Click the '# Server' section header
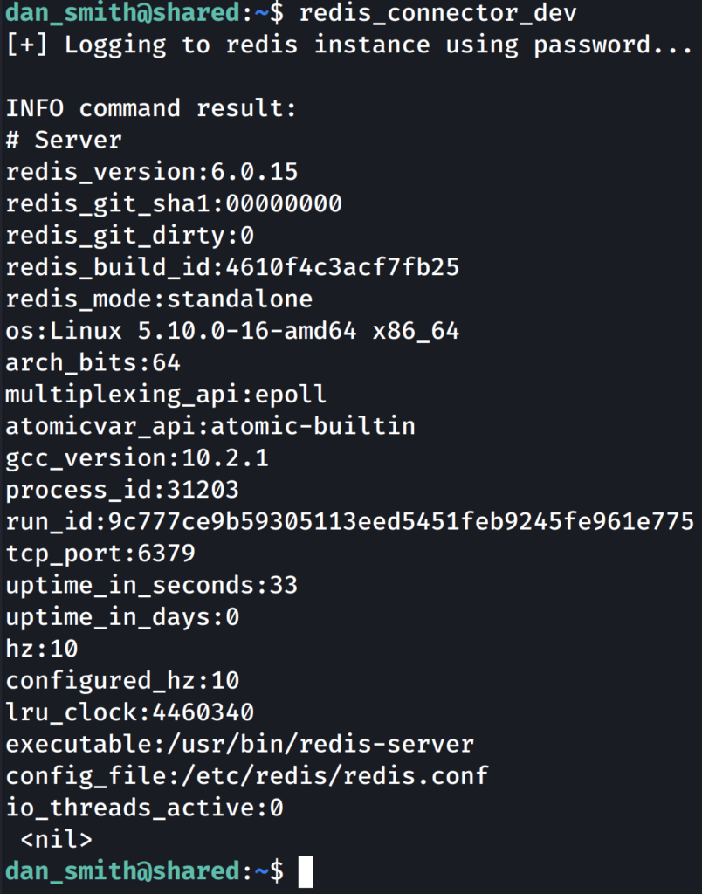This screenshot has height=894, width=702. click(x=64, y=140)
